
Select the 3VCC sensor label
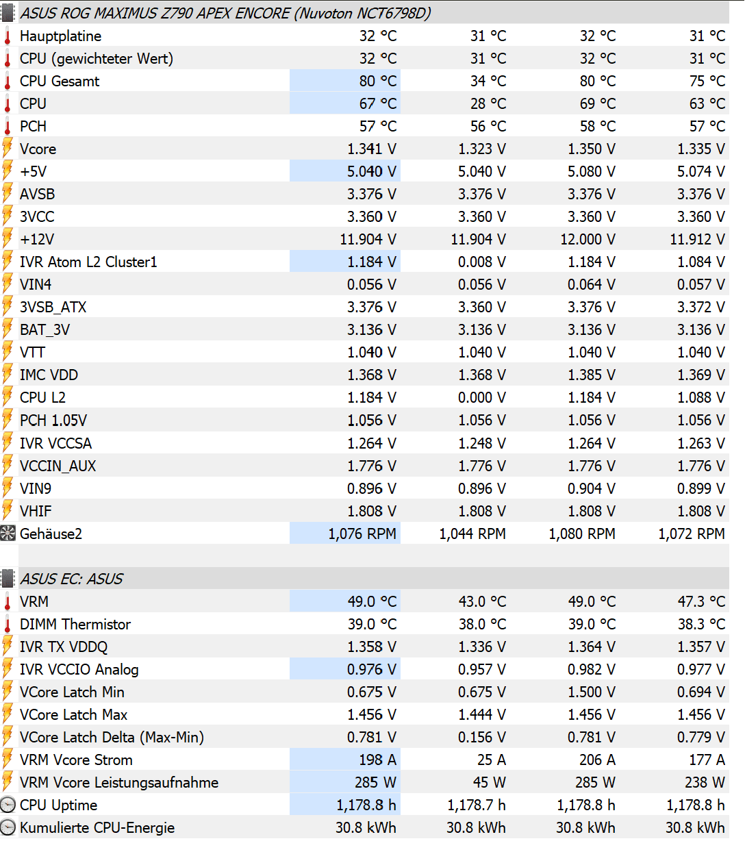click(37, 216)
